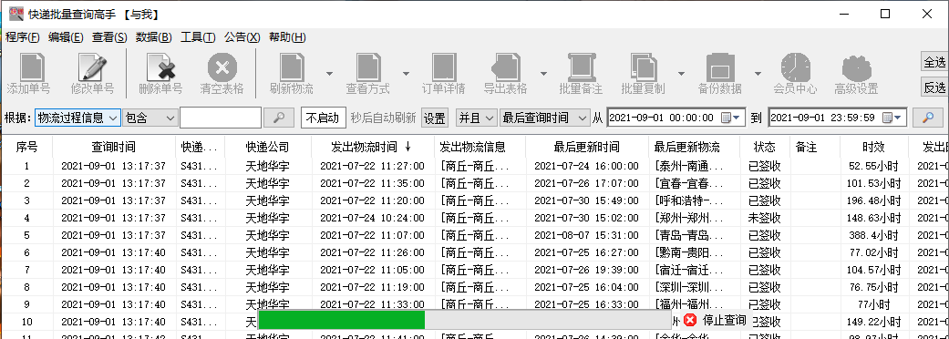This screenshot has height=339, width=949.
Task: Click the 刷新物流 refresh logistics icon
Action: click(x=292, y=67)
